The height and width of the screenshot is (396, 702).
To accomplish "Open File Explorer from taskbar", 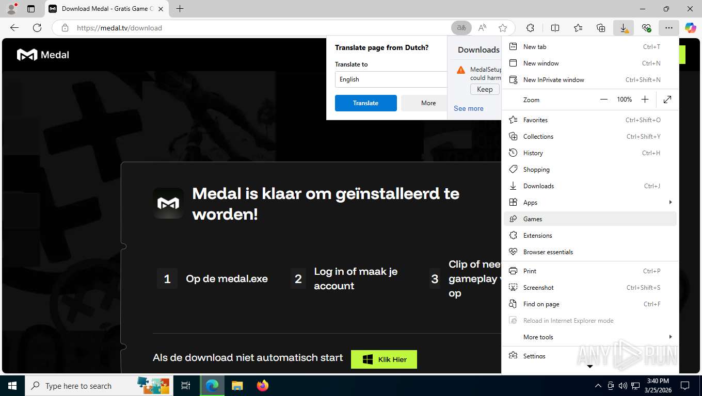I will pyautogui.click(x=237, y=386).
